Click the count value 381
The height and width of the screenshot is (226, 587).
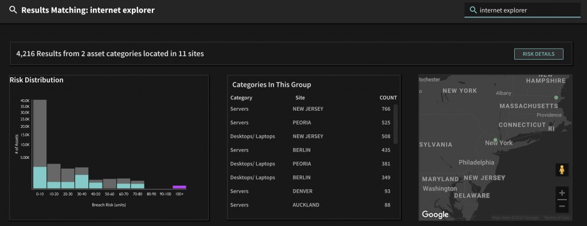click(386, 164)
